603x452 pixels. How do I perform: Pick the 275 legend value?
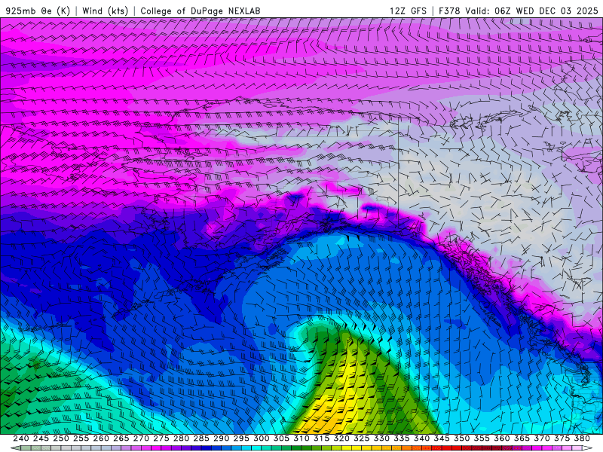point(161,438)
